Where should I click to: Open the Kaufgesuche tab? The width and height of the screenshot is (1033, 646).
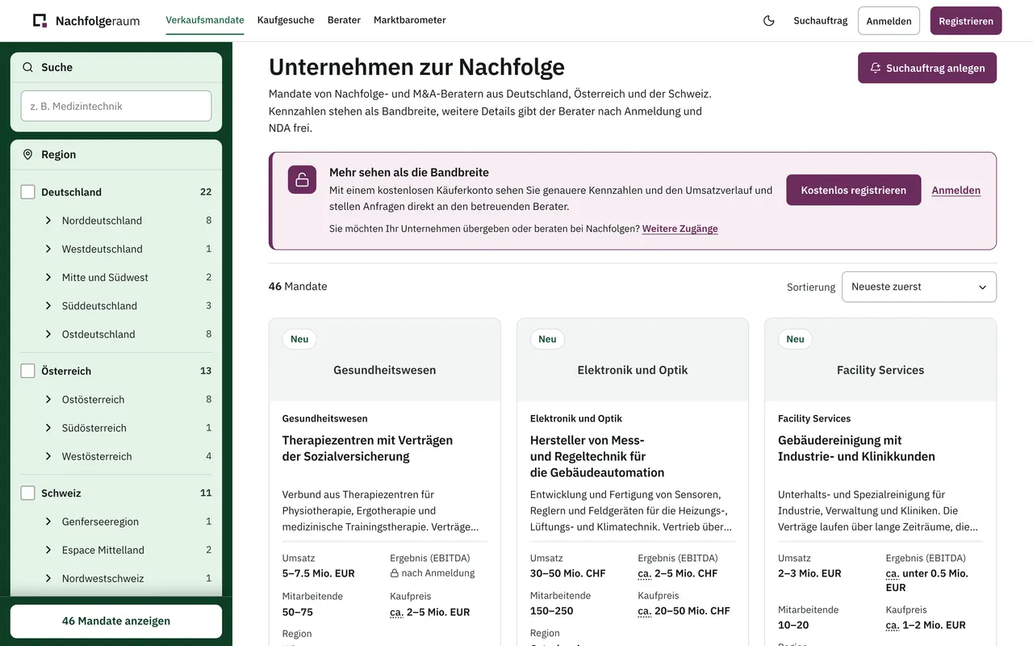(x=286, y=20)
